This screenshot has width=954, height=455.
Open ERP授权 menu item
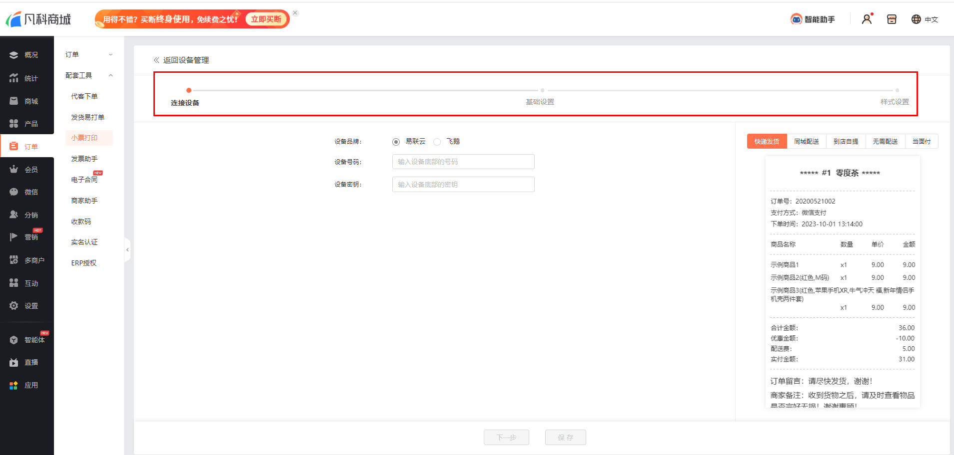(x=83, y=263)
